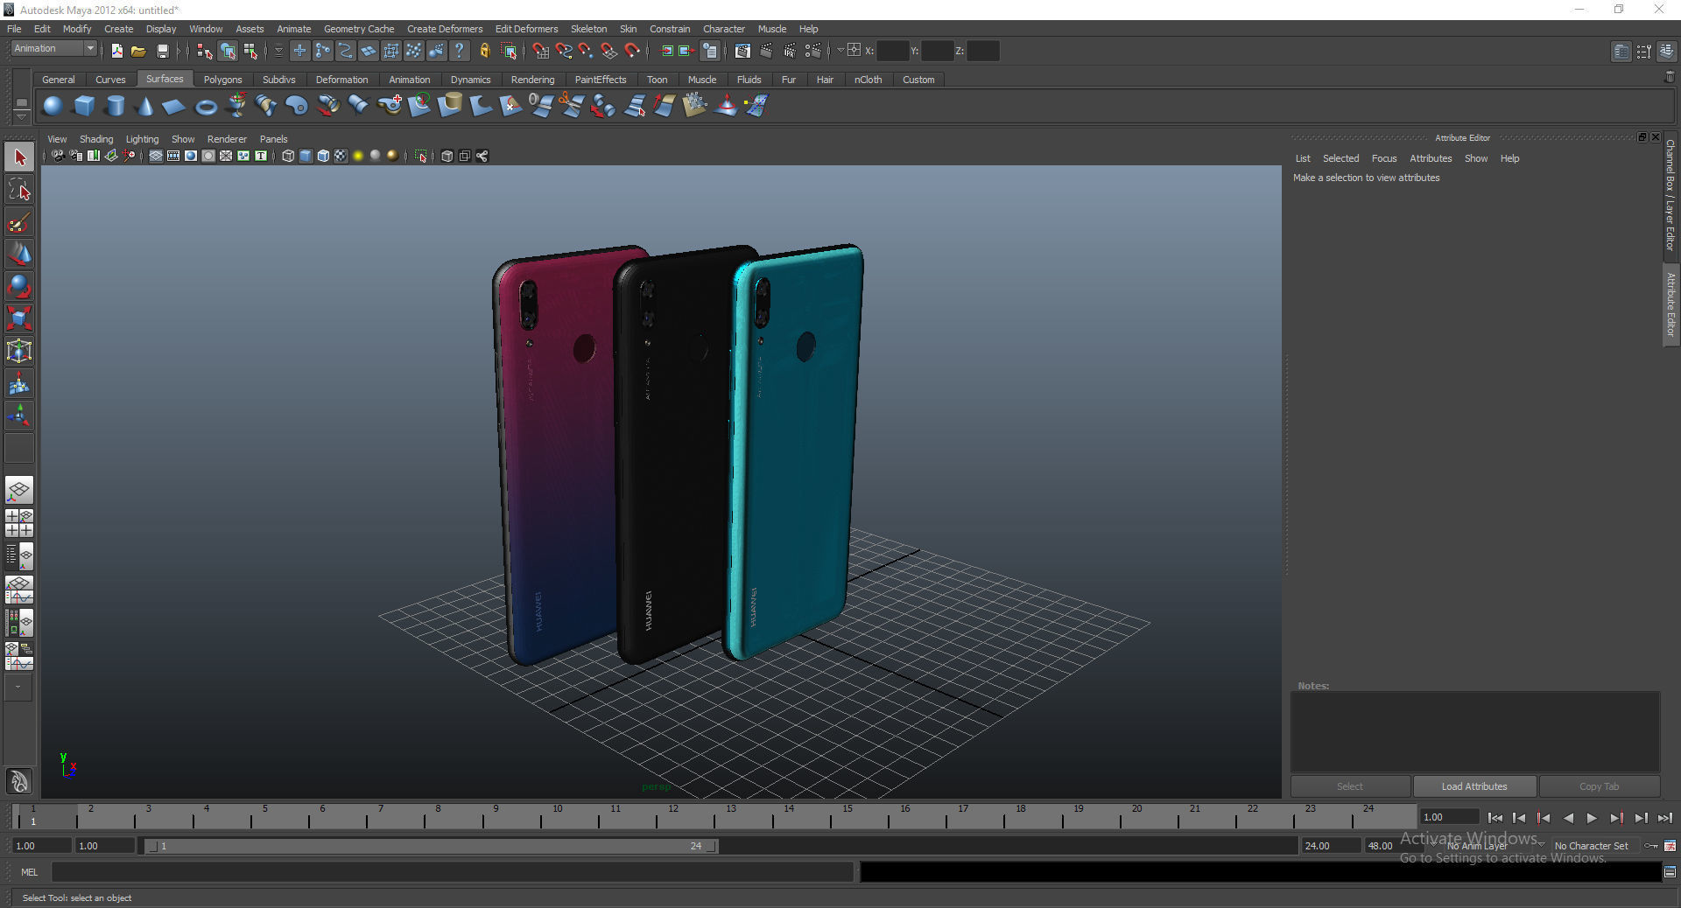The image size is (1681, 908).
Task: Activate the Rotate tool
Action: coord(19,287)
